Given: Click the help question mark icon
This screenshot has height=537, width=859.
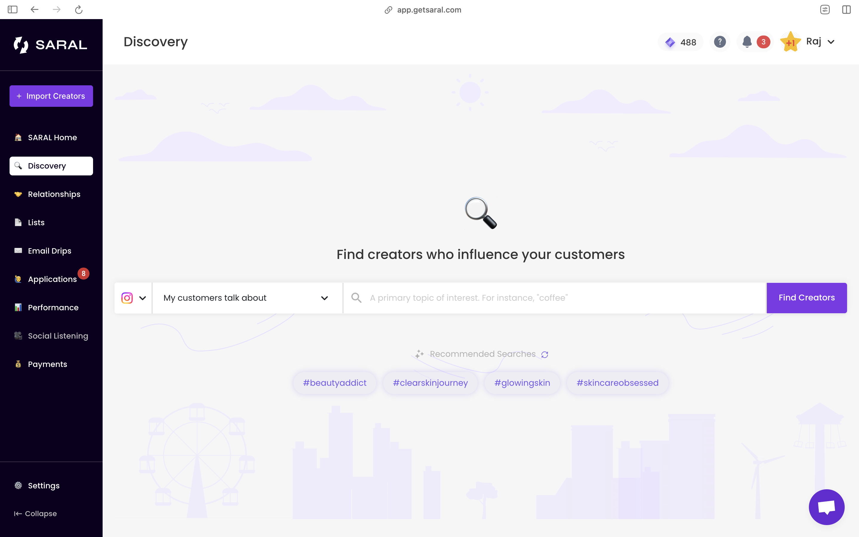Looking at the screenshot, I should 719,42.
